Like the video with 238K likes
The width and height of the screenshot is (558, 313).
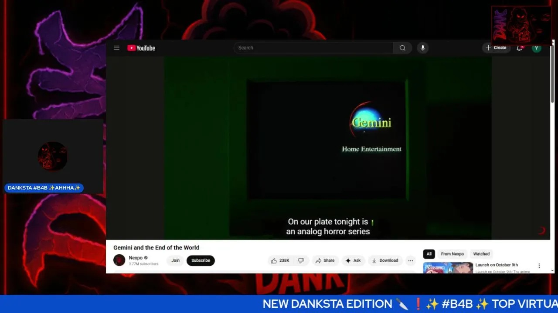point(280,260)
